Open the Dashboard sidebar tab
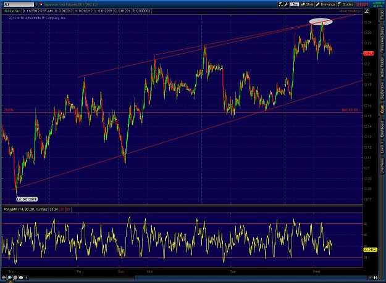 (x=382, y=129)
